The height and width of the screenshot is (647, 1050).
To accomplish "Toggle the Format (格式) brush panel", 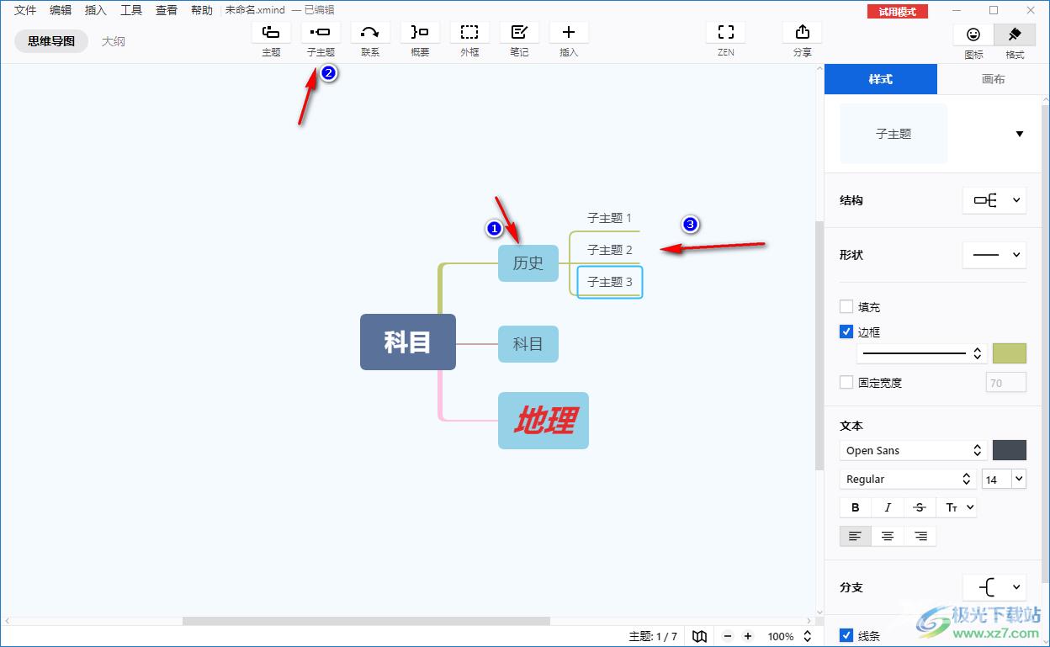I will [x=1015, y=34].
